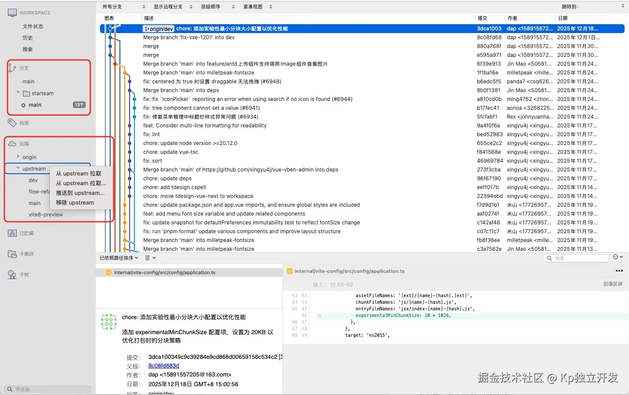
Task: Select the 标签 (tags) icon in sidebar
Action: click(x=12, y=123)
